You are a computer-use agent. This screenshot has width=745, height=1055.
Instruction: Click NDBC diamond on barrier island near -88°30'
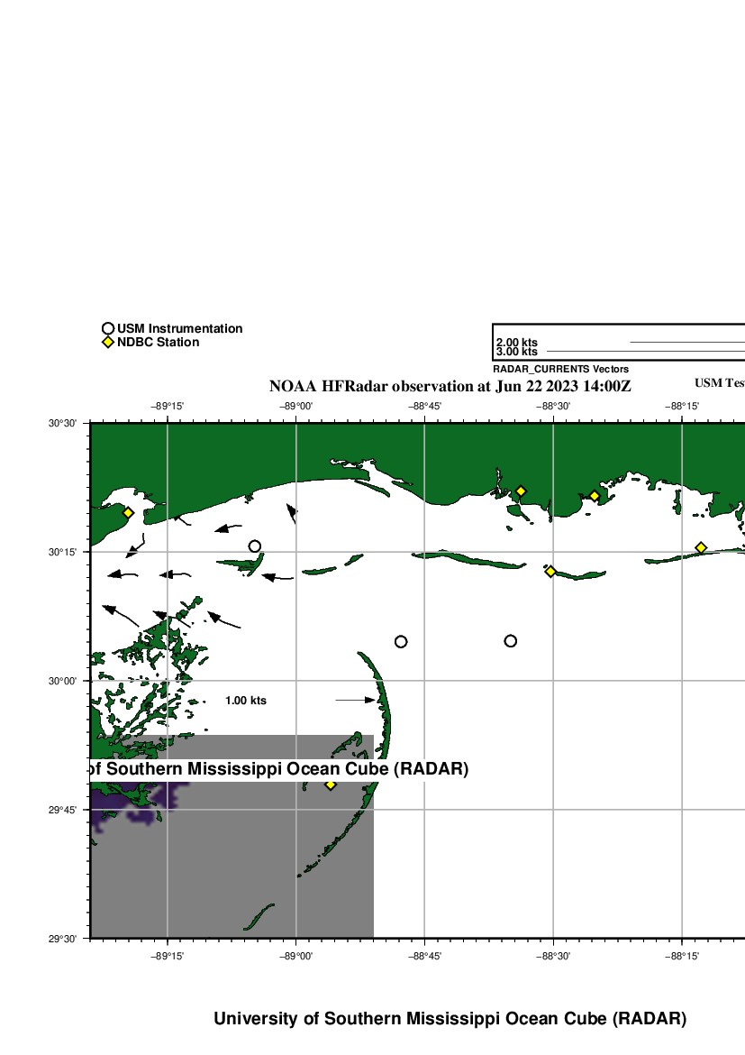point(550,571)
